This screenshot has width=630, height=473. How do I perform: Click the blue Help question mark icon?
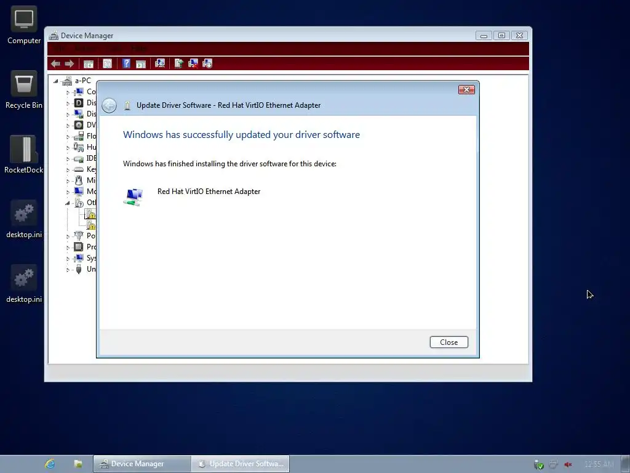coord(126,63)
